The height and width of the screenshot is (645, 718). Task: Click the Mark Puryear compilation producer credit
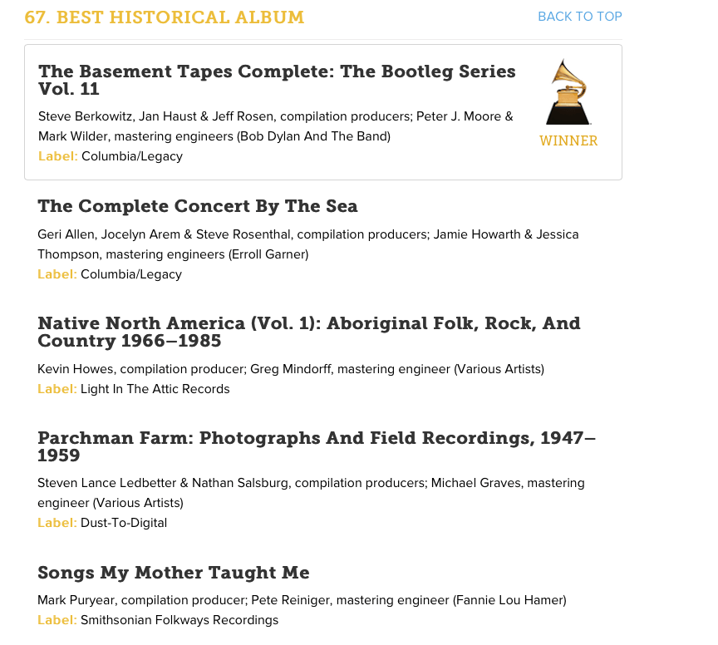(302, 600)
